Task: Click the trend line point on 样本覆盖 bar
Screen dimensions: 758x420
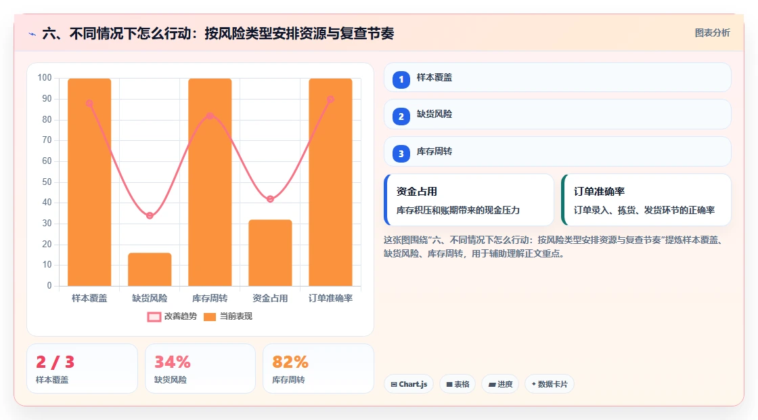Action: coord(89,104)
